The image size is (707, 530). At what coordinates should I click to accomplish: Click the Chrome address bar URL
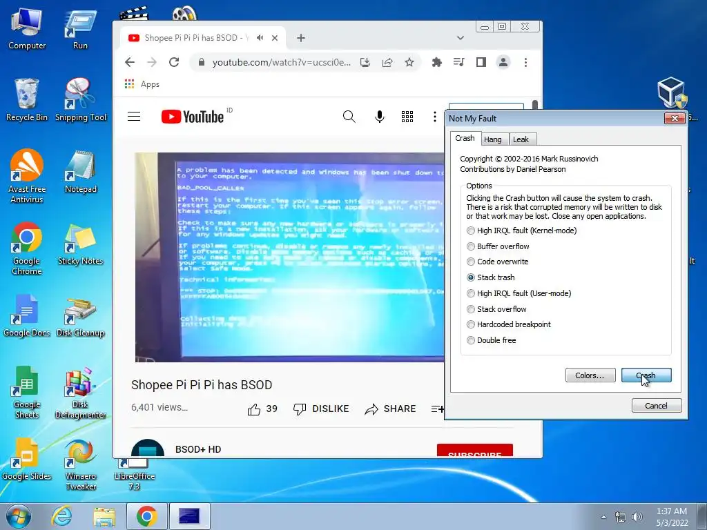pyautogui.click(x=282, y=62)
